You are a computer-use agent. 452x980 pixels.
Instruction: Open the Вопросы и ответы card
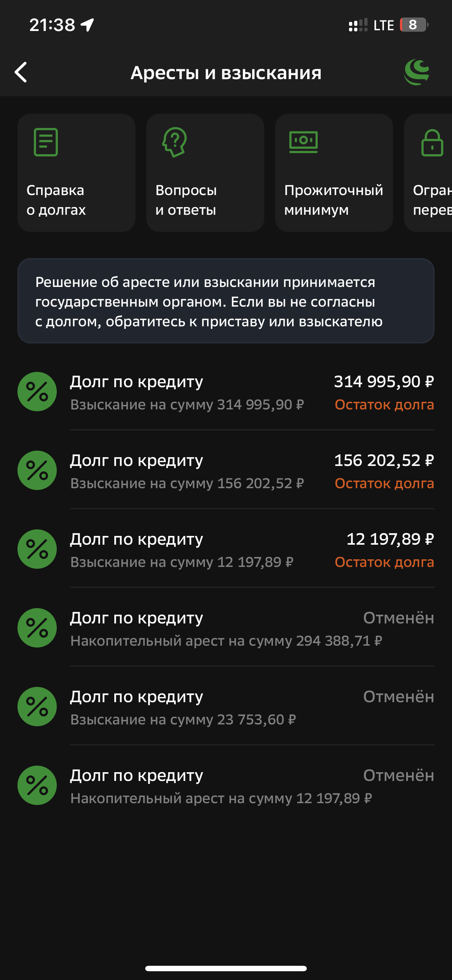click(x=205, y=173)
